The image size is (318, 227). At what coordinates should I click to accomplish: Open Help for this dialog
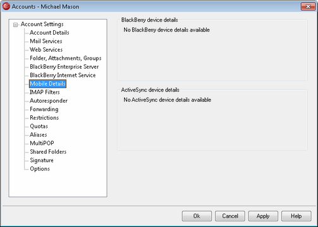(x=297, y=216)
